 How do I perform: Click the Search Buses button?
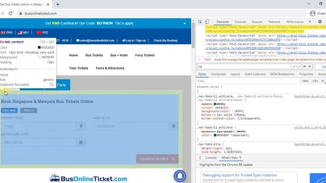click(x=157, y=159)
